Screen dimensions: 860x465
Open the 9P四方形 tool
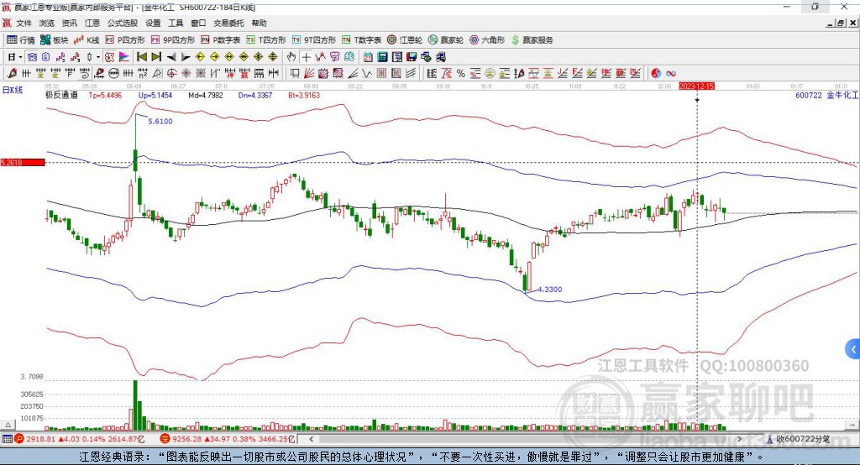pyautogui.click(x=173, y=40)
